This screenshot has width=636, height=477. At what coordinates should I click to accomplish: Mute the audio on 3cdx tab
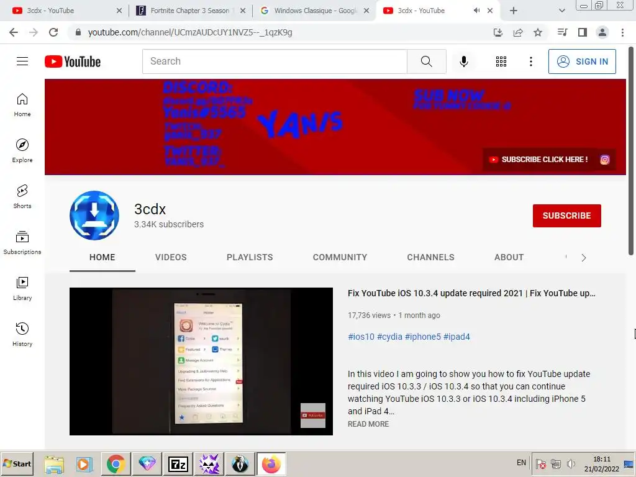tap(476, 11)
